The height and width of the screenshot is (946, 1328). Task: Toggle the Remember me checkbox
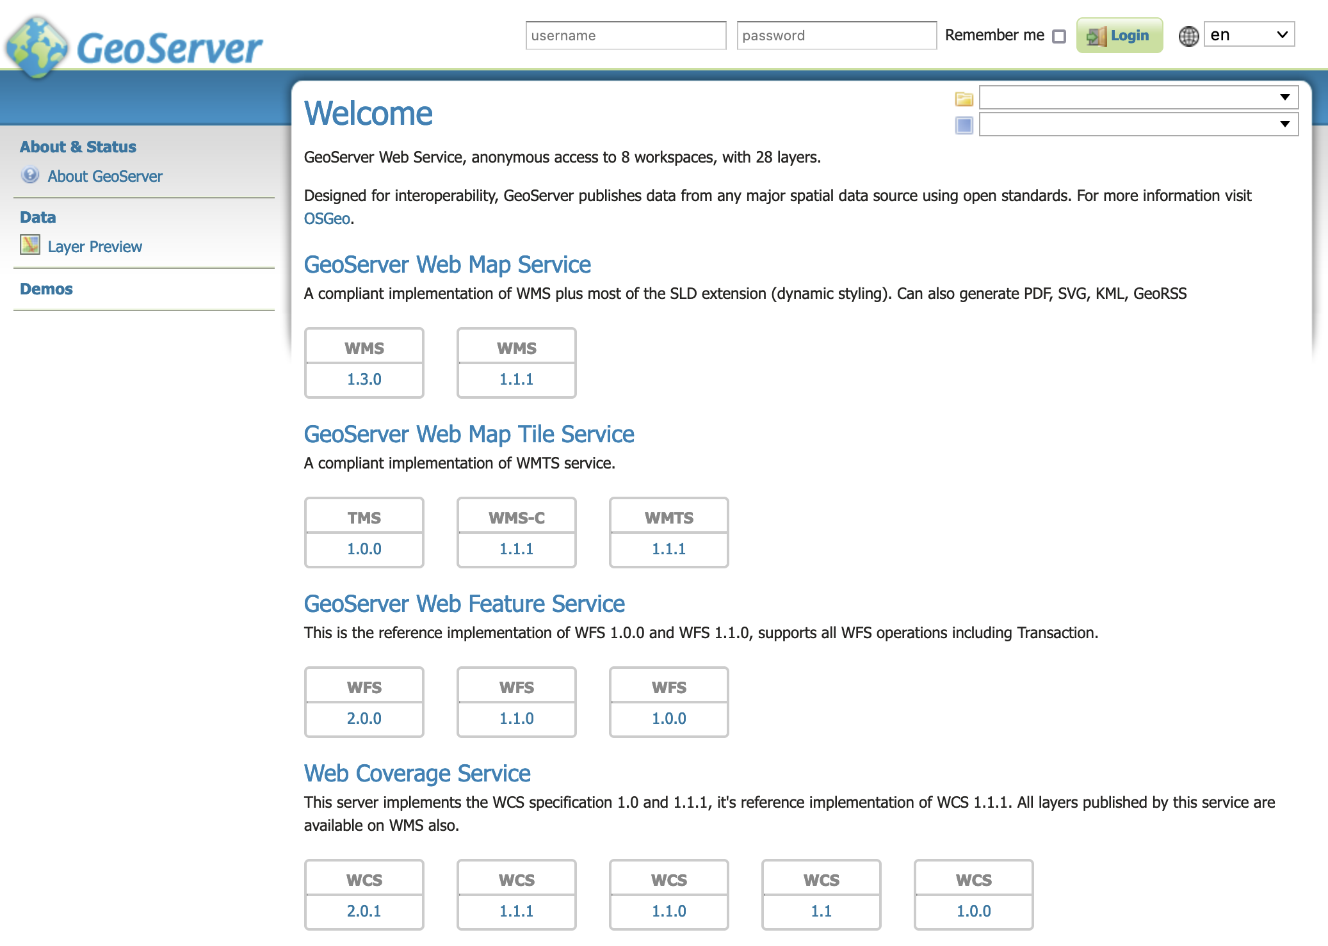[1059, 36]
